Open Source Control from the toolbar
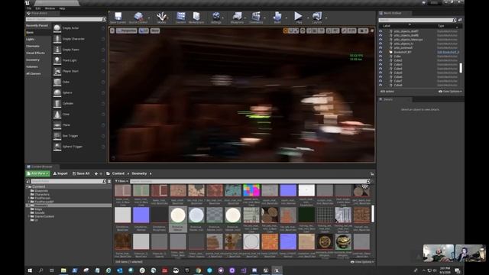The height and width of the screenshot is (275, 489). [x=138, y=18]
